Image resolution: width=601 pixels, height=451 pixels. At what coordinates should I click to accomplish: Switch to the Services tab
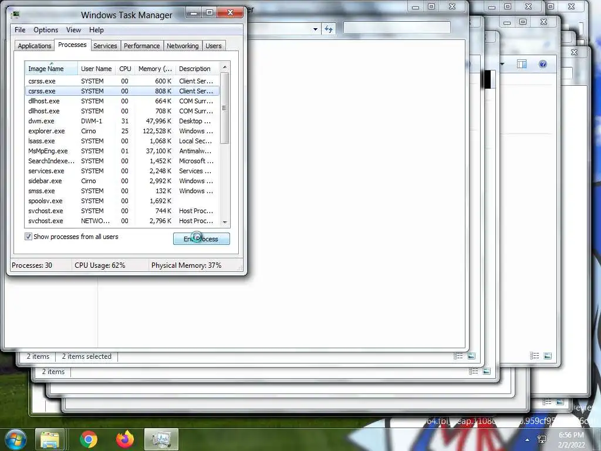point(105,46)
